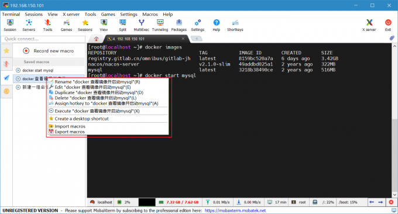Click the terminal scrollbar down arrow
Image resolution: width=398 pixels, height=214 pixels.
pyautogui.click(x=394, y=195)
